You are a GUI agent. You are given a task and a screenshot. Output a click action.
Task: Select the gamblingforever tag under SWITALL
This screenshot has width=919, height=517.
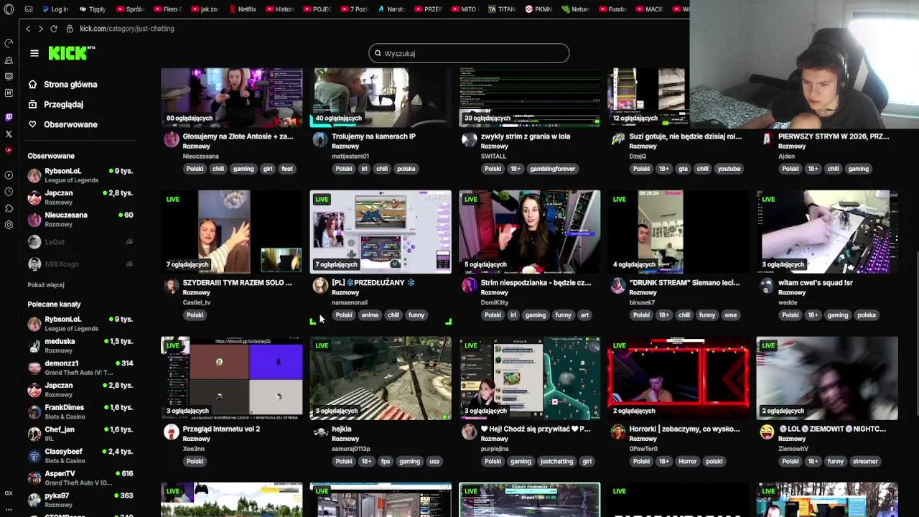(x=553, y=169)
